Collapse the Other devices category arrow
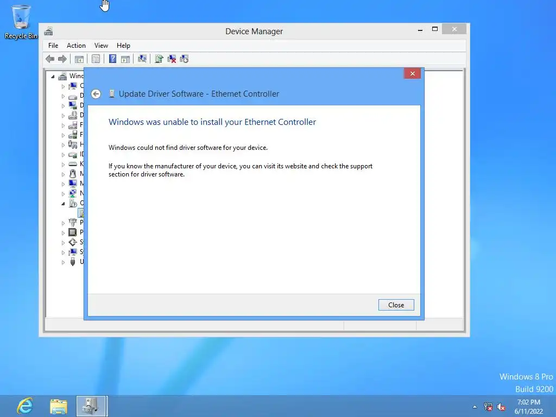The image size is (556, 417). pyautogui.click(x=63, y=204)
